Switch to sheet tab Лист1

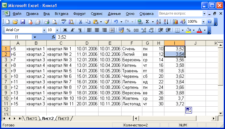point(31,119)
